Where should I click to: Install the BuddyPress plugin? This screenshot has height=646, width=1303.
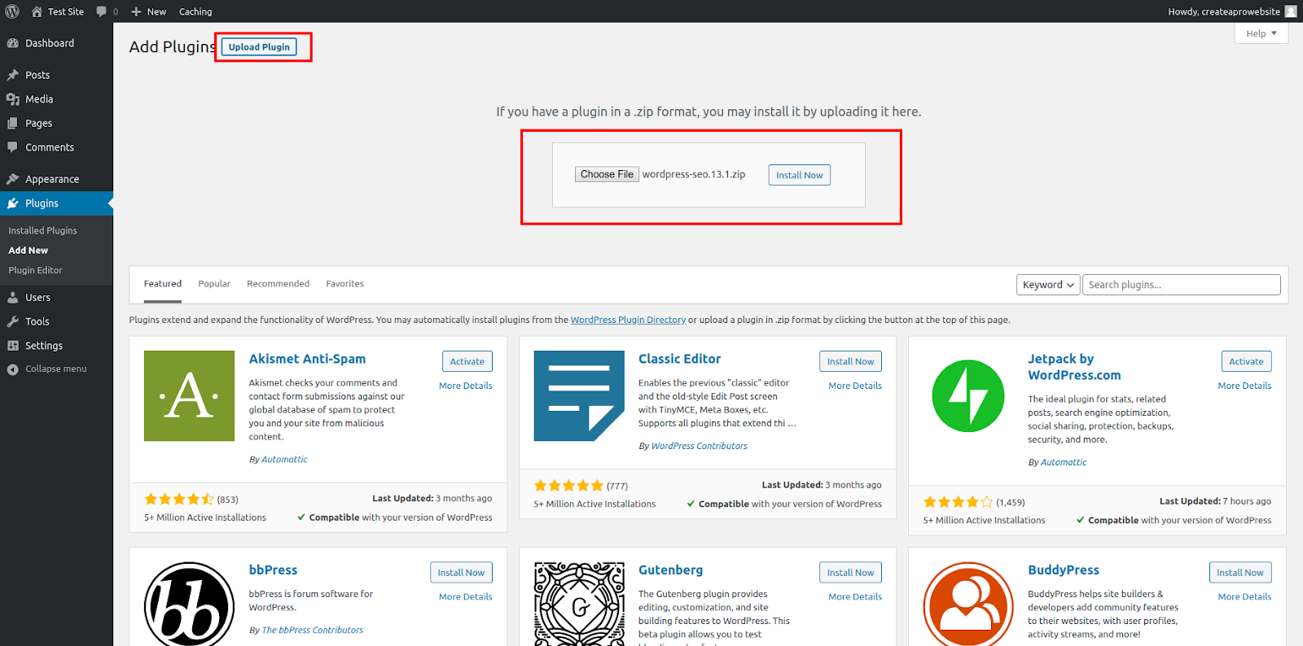(1240, 573)
